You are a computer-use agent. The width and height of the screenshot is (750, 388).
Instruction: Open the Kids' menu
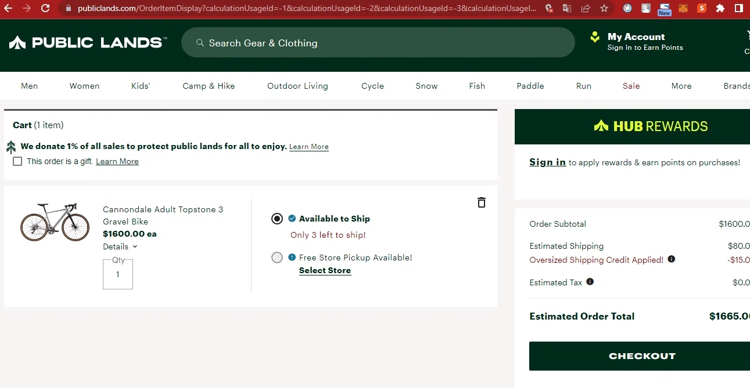[141, 86]
